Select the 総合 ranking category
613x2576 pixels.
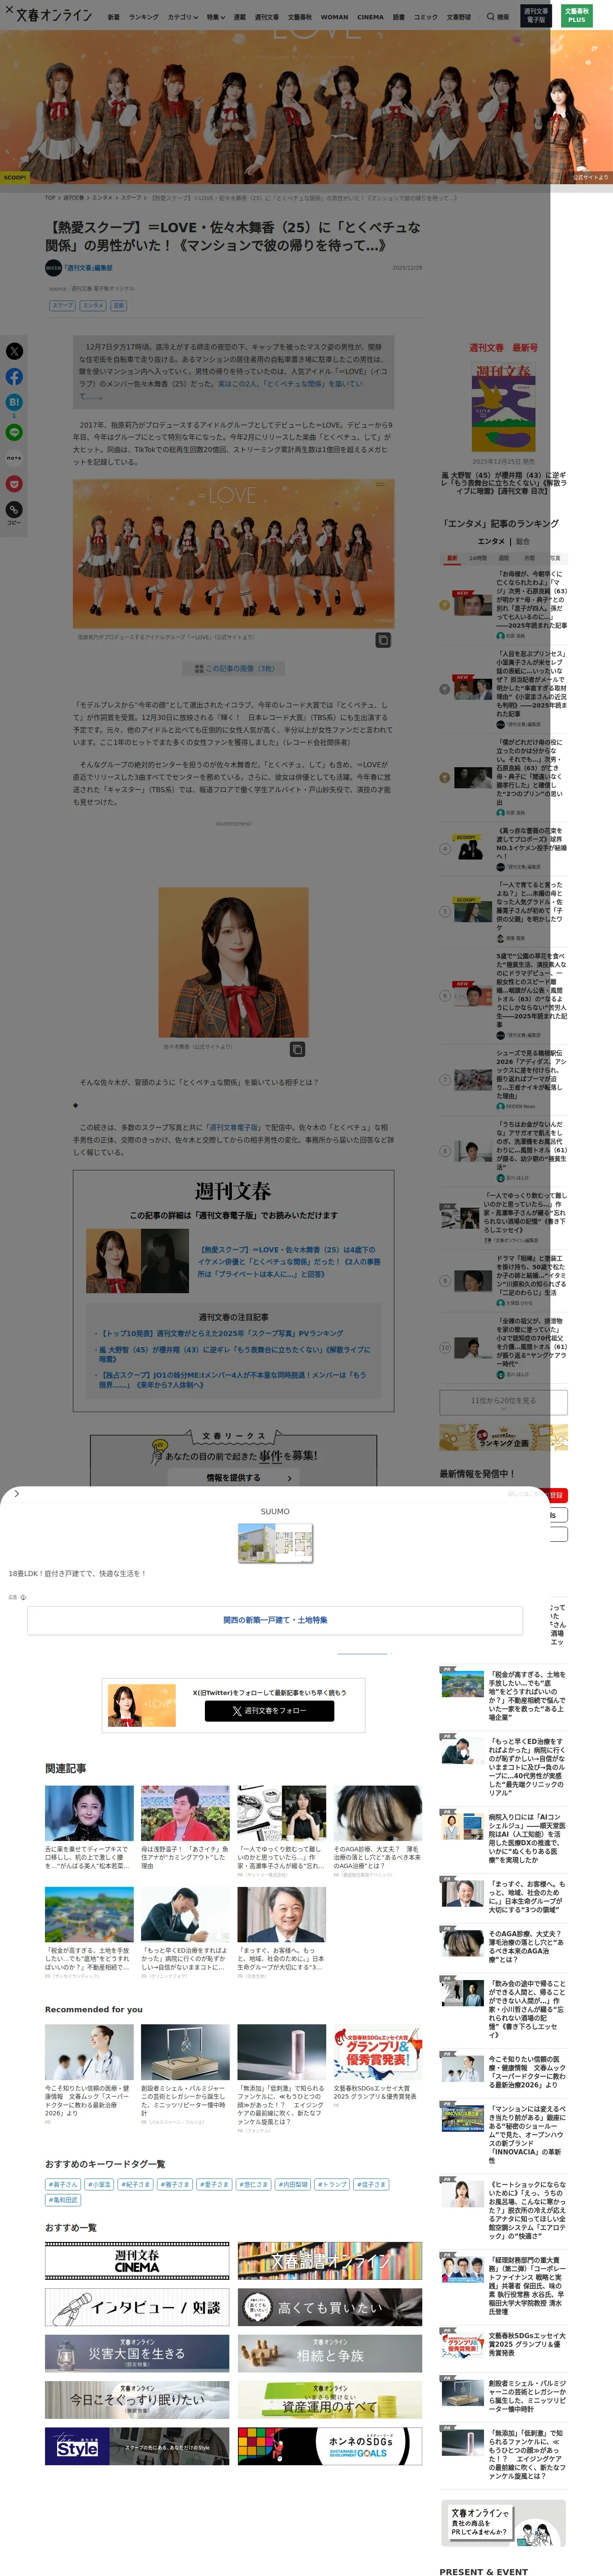click(x=523, y=541)
